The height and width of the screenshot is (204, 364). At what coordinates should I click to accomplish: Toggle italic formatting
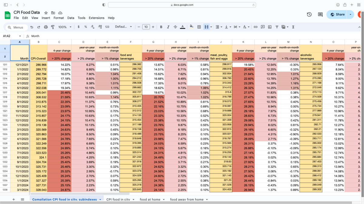click(168, 27)
